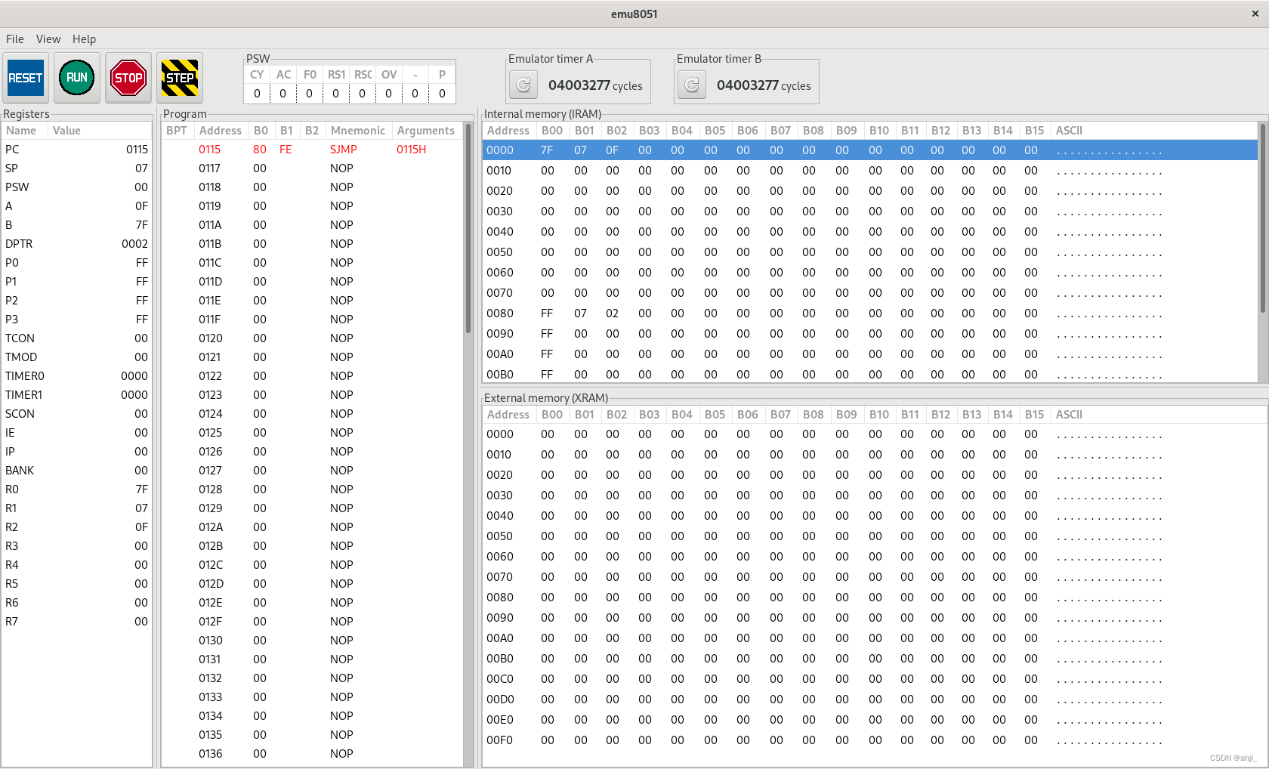The width and height of the screenshot is (1269, 769).
Task: Toggle the RS0 flag value in PSW
Action: [x=363, y=94]
